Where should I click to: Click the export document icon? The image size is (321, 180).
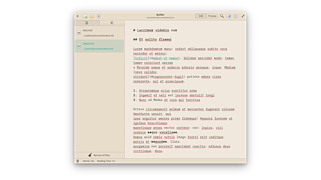click(229, 16)
